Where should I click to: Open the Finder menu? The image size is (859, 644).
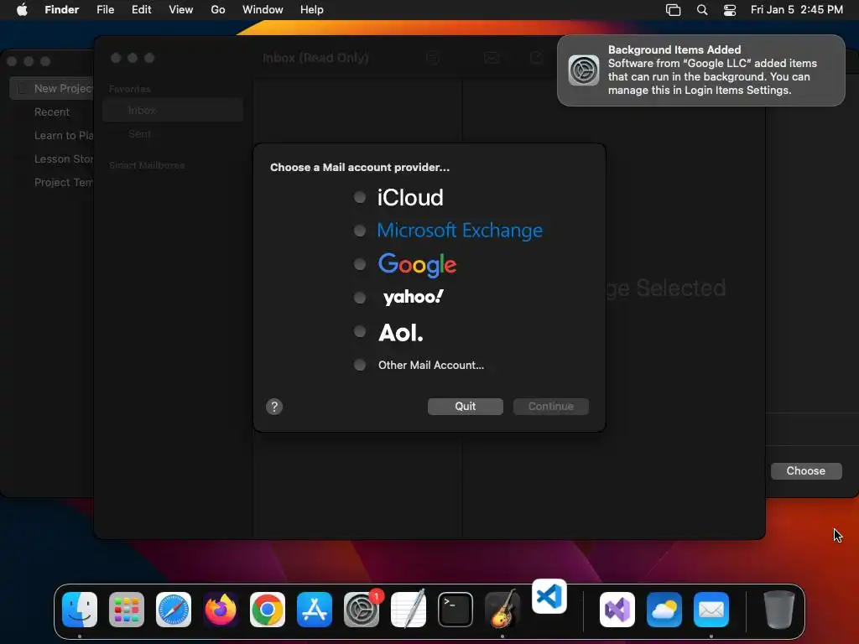[62, 10]
